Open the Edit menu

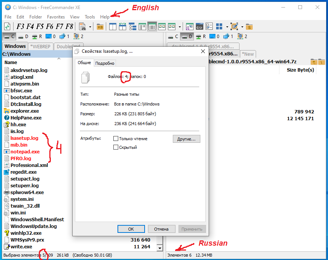pyautogui.click(x=20, y=17)
